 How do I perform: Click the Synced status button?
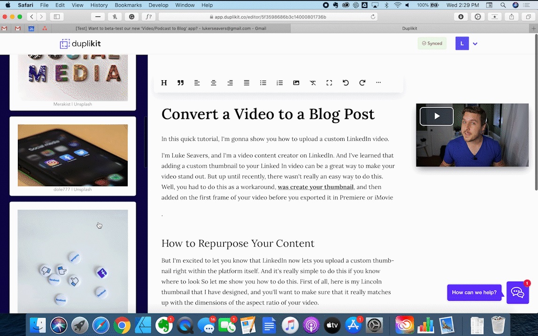click(432, 44)
